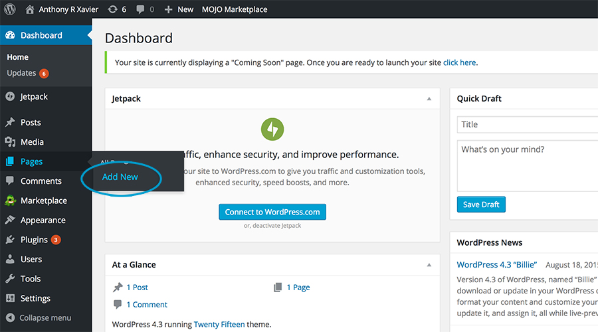Click the pushpin icon beside 1 Post
This screenshot has height=332, width=598.
(118, 287)
